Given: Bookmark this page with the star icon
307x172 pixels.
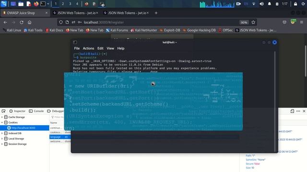Looking at the screenshot, I should tap(253, 22).
